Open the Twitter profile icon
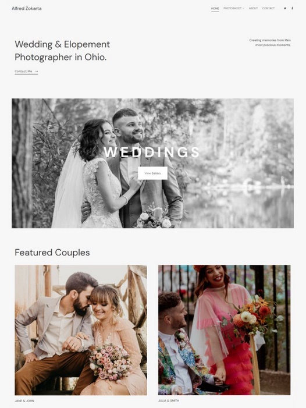 pos(285,8)
